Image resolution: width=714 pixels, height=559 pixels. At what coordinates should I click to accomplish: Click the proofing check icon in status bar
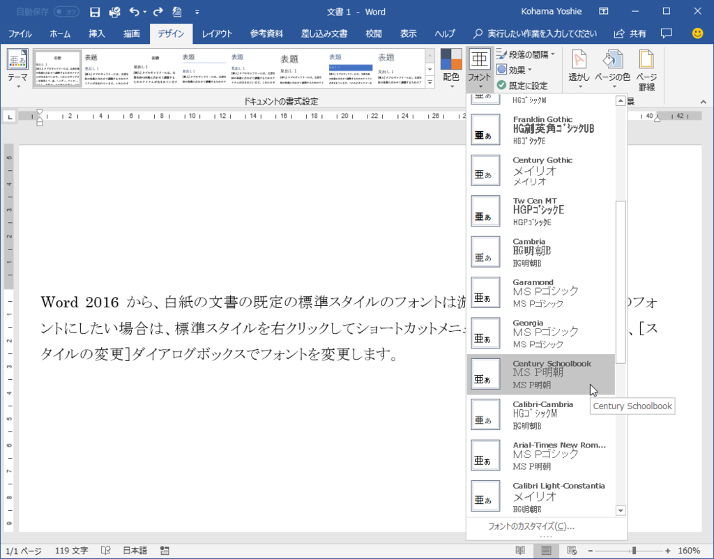point(106,551)
